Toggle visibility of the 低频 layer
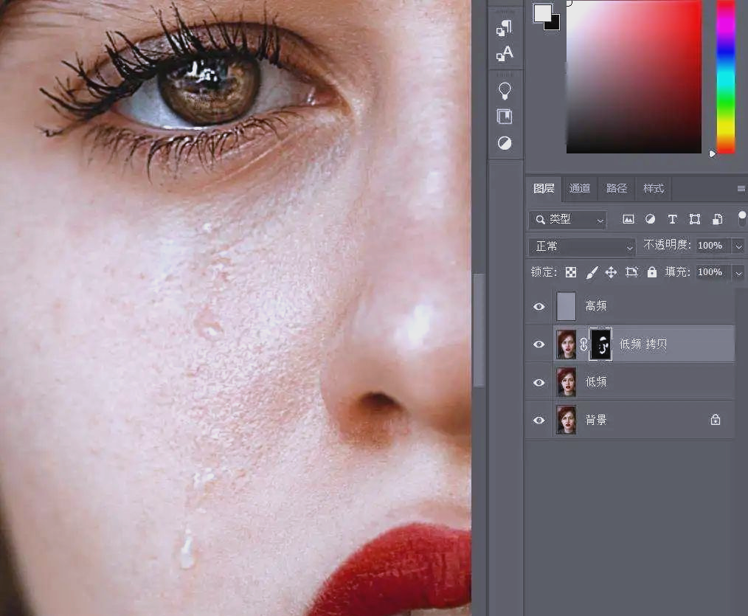 tap(539, 382)
